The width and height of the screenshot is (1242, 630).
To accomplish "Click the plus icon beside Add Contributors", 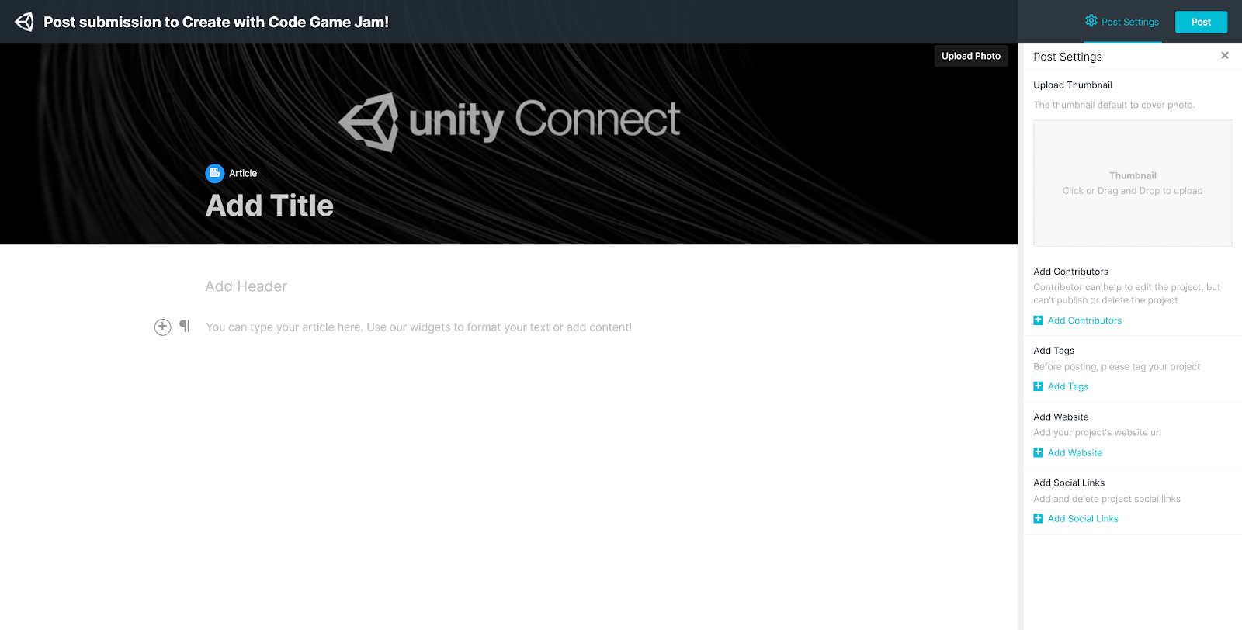I will [x=1038, y=320].
